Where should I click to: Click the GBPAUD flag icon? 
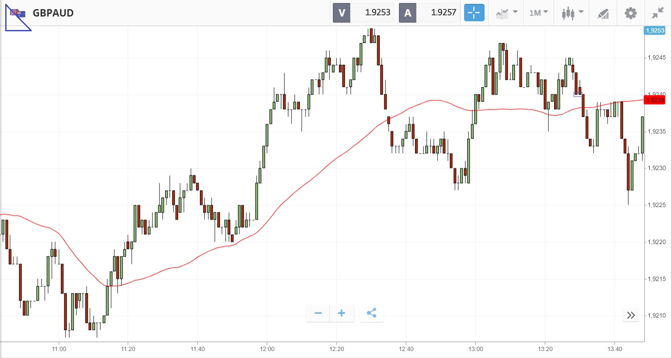tap(18, 13)
